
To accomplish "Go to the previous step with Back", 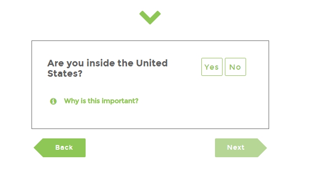I will (x=60, y=148).
